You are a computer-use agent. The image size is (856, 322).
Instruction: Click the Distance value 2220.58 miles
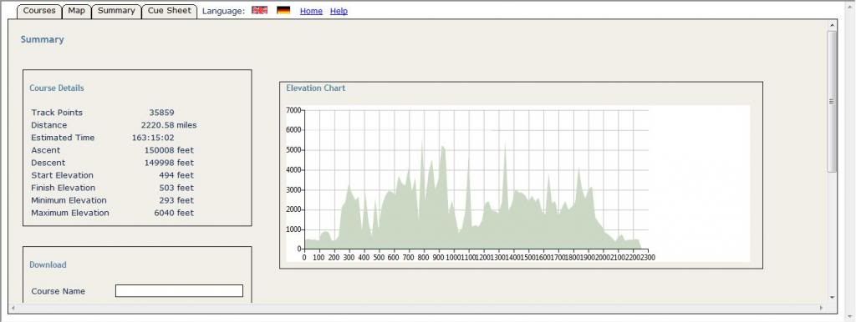click(x=169, y=125)
